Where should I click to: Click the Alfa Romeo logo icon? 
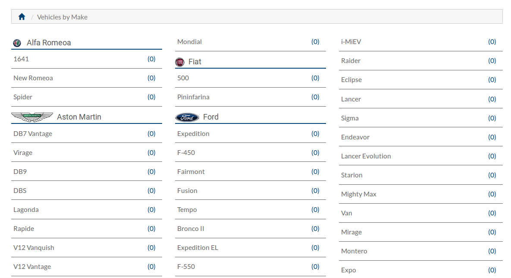click(x=17, y=43)
